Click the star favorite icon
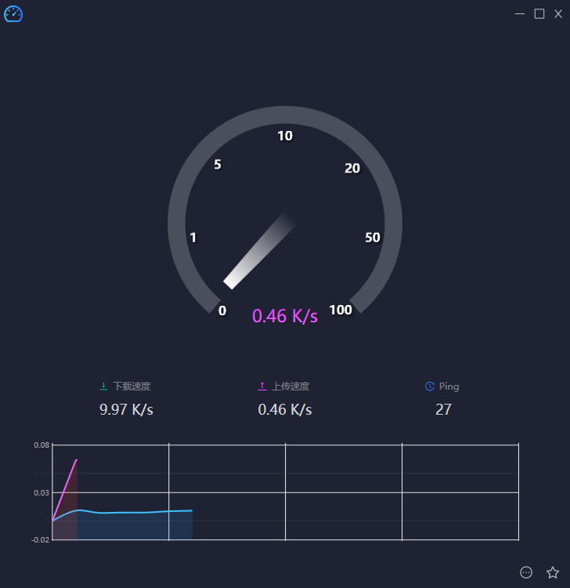This screenshot has height=588, width=570. [x=553, y=572]
